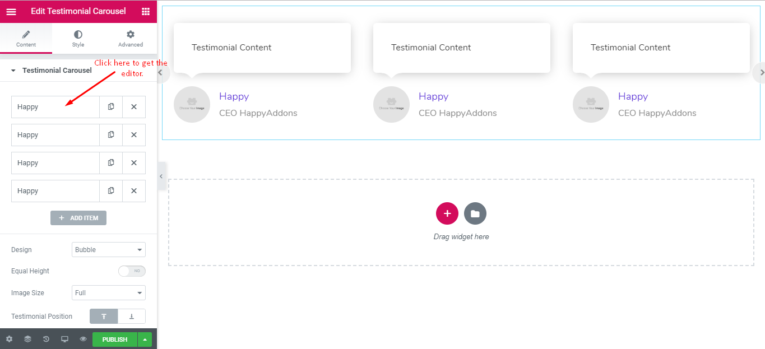
Task: Open page settings gear in footer
Action: coord(9,339)
